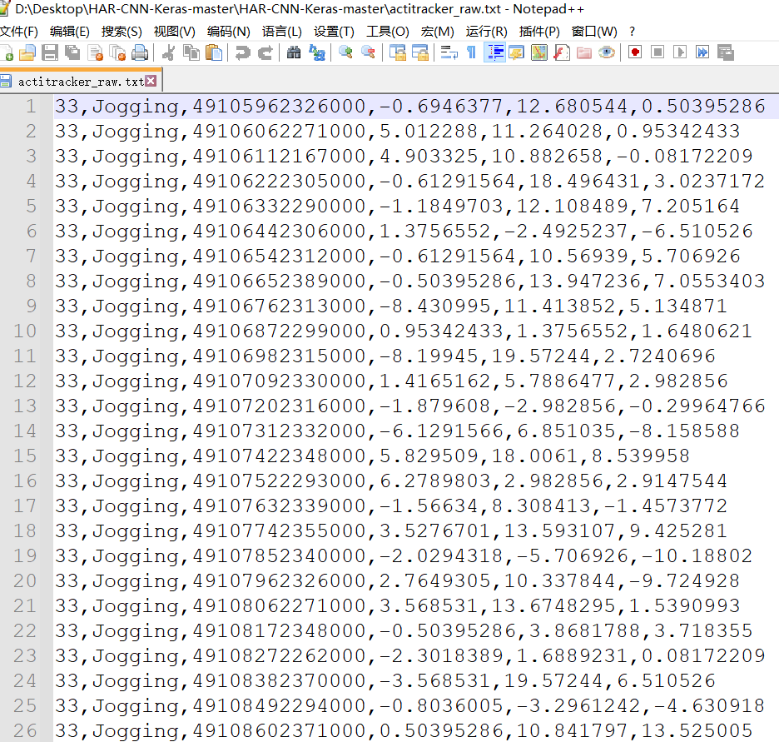Open the ? help menu
Image resolution: width=779 pixels, height=742 pixels.
point(632,32)
